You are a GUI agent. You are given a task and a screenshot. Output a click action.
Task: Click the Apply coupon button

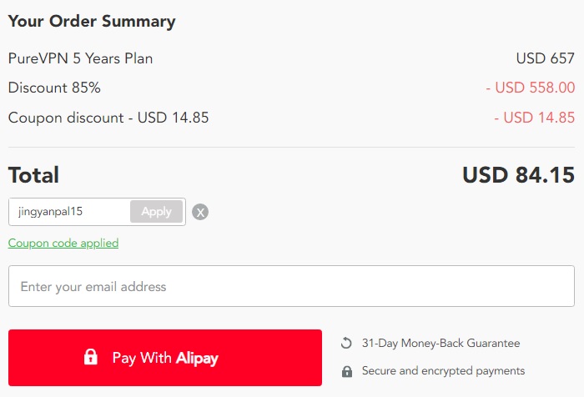tap(157, 212)
